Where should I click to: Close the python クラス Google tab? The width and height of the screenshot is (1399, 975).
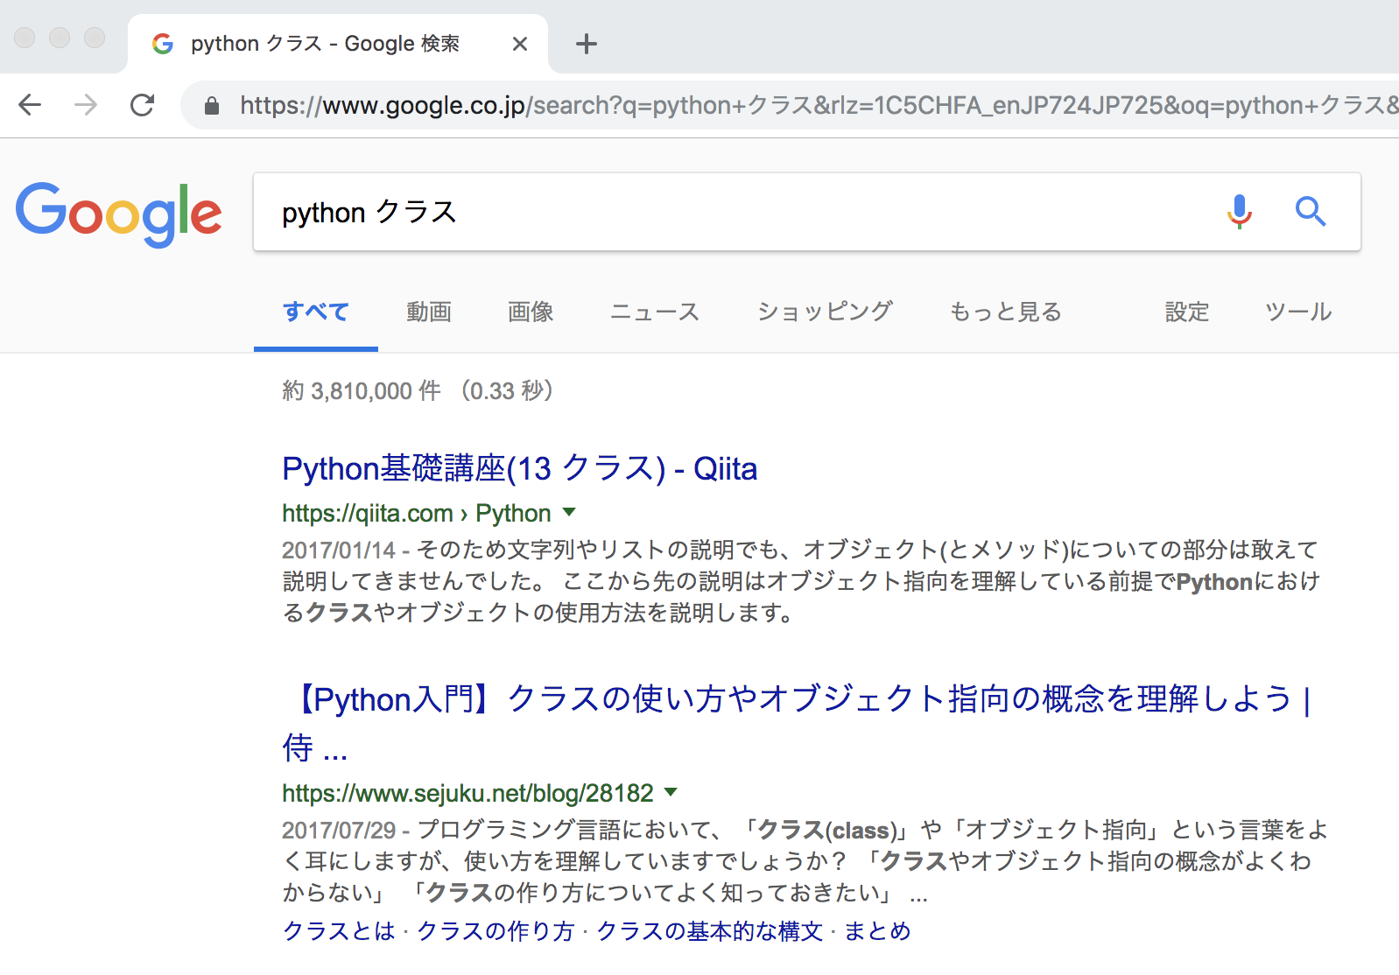click(x=519, y=44)
